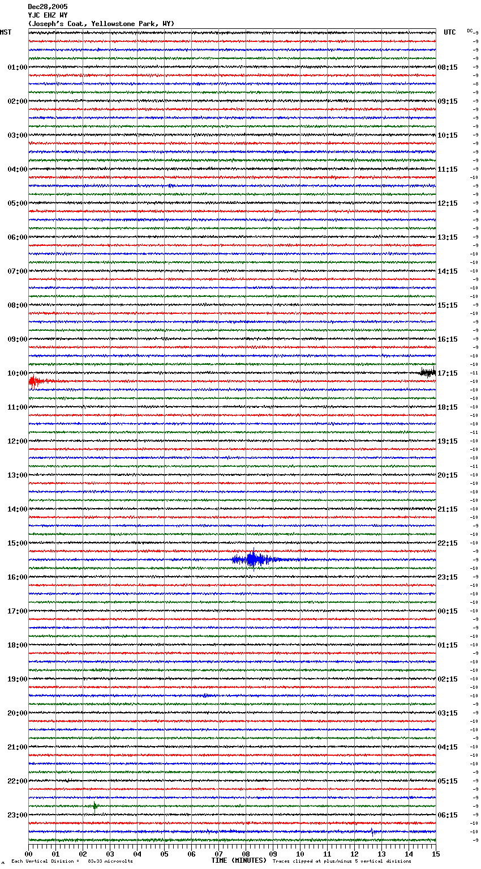Viewport: 481px width, 869px height.
Task: Click the "02:00" MST hour label
Action: pyautogui.click(x=17, y=101)
